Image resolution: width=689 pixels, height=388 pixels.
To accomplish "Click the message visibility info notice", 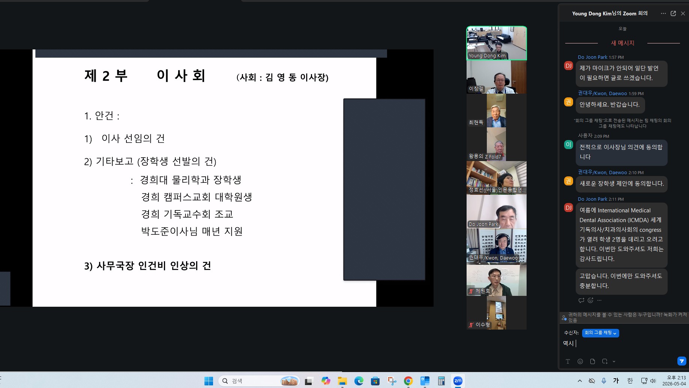I will click(624, 317).
